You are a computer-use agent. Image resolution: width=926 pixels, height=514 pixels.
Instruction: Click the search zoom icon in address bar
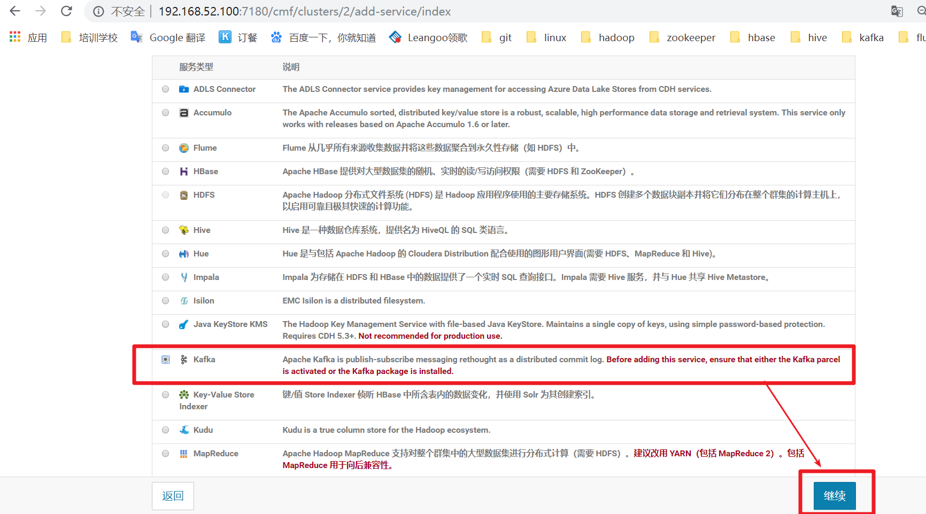922,11
